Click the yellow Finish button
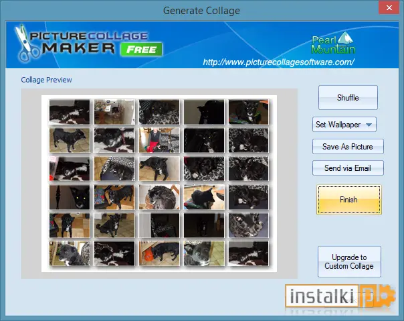This screenshot has width=404, height=321. (x=349, y=200)
